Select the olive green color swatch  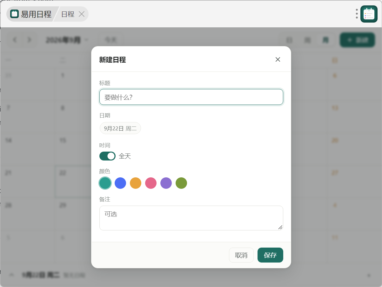pyautogui.click(x=181, y=183)
